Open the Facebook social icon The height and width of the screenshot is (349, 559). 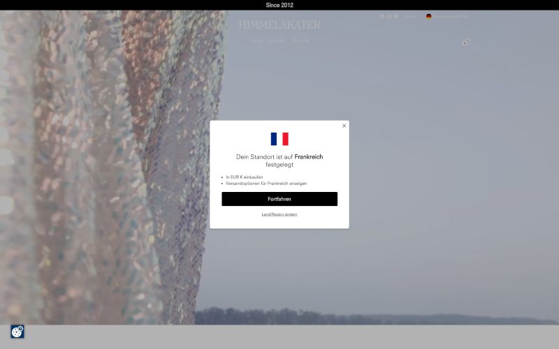click(382, 16)
